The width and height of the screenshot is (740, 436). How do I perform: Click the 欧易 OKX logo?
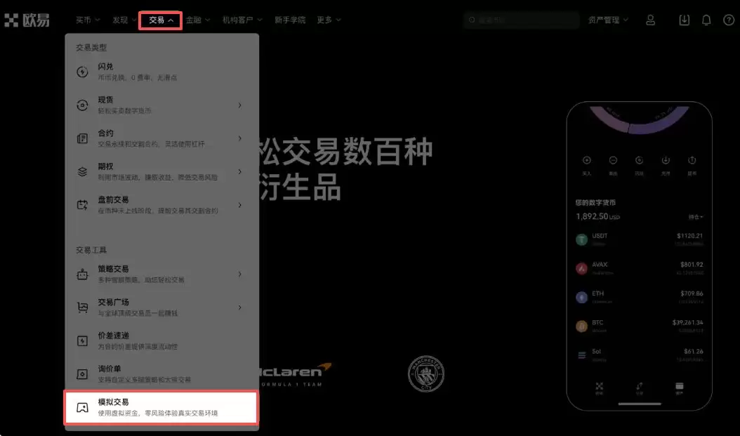[x=27, y=20]
